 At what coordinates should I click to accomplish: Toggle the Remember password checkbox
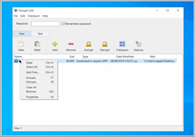tap(63, 24)
